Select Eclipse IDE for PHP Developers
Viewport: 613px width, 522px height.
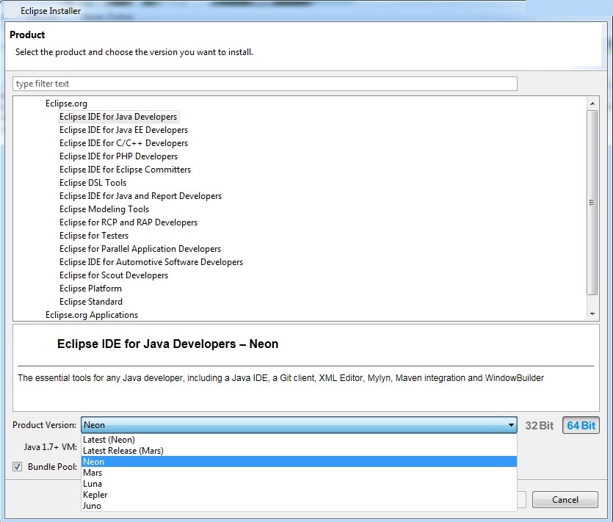(118, 156)
